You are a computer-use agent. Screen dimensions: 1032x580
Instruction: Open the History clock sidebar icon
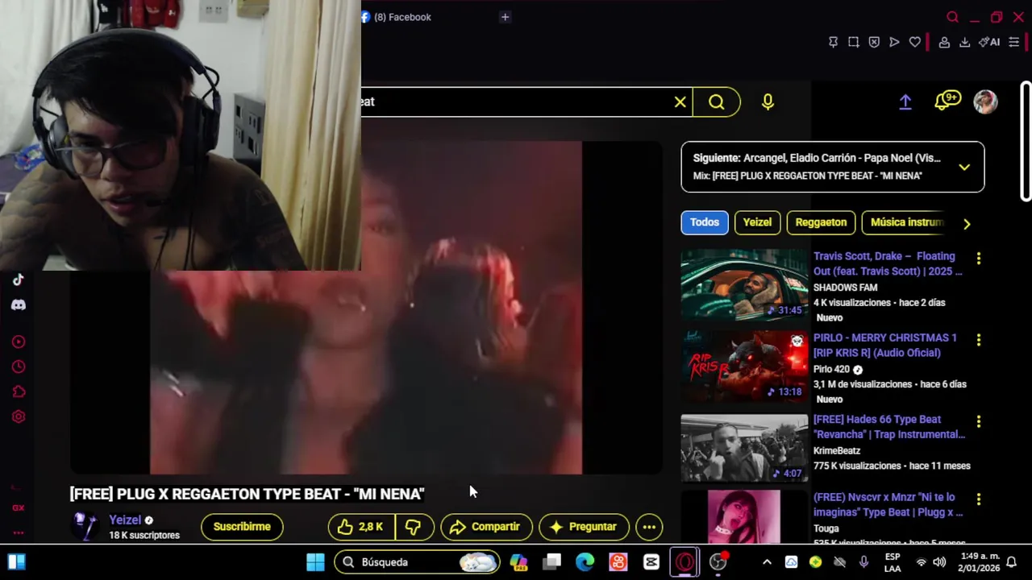tap(19, 367)
